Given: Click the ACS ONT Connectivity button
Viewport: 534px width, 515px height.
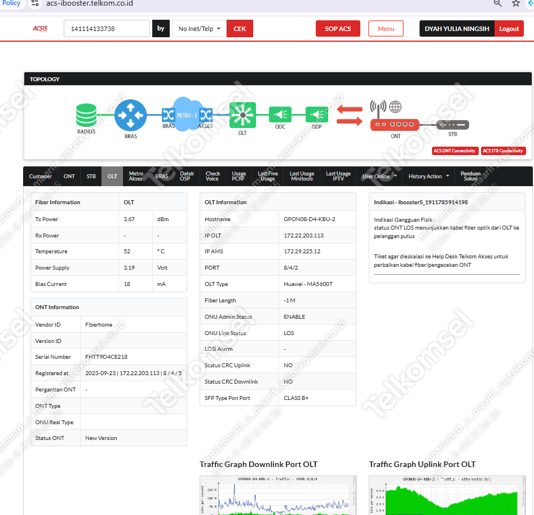Looking at the screenshot, I should pyautogui.click(x=454, y=151).
